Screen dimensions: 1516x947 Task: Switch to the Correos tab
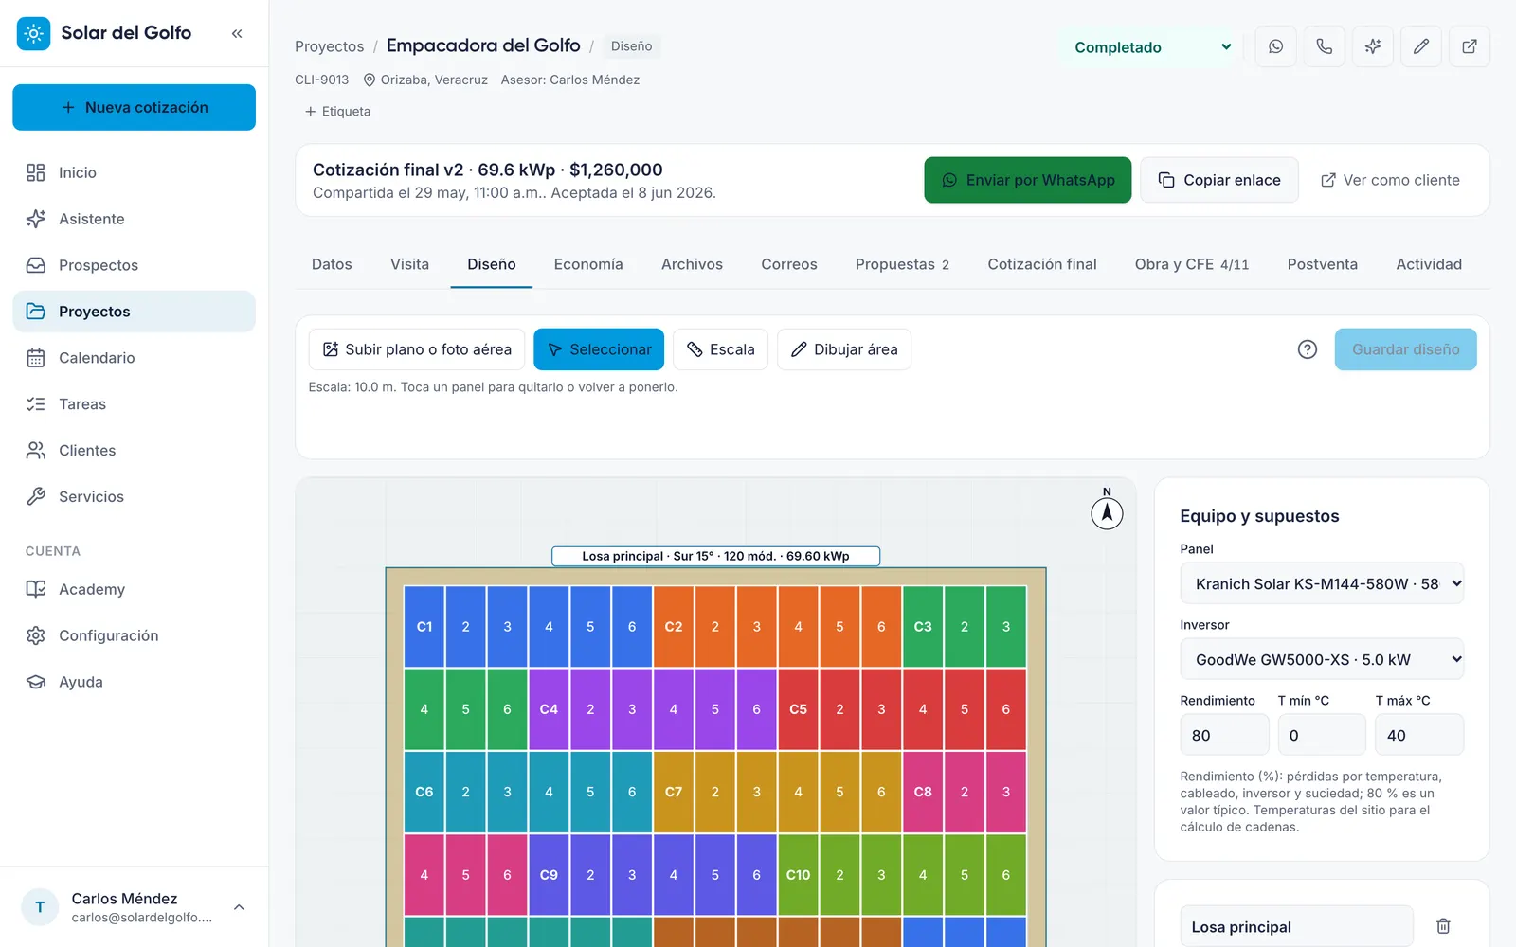788,264
